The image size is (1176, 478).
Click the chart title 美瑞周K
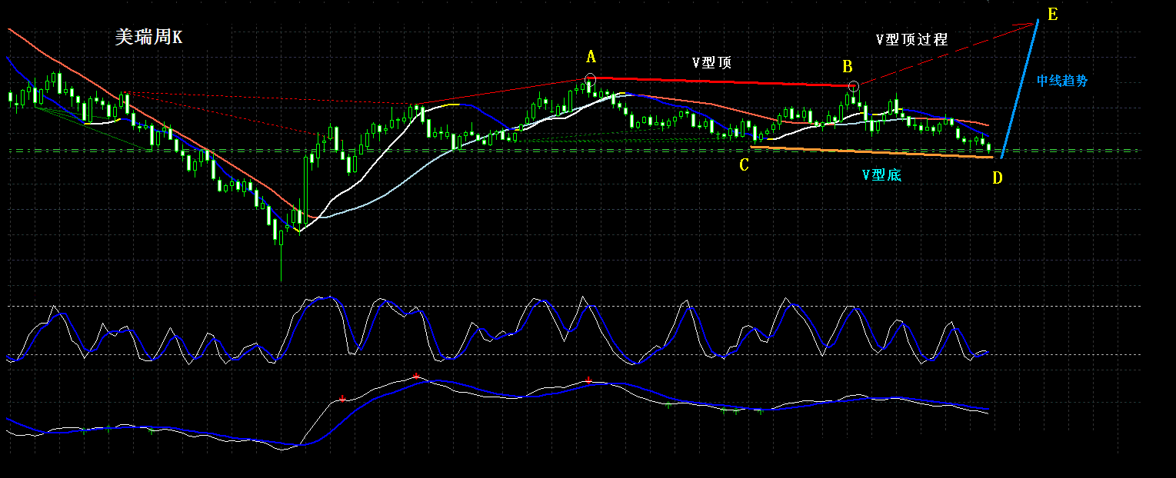click(148, 37)
